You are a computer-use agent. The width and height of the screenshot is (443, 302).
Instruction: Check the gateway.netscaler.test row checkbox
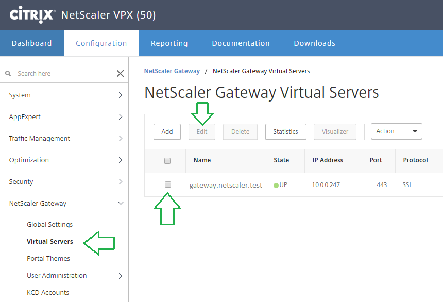tap(167, 184)
